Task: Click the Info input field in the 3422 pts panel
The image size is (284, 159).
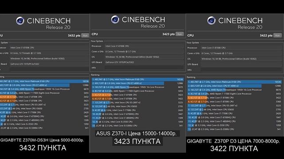Action: (241, 70)
